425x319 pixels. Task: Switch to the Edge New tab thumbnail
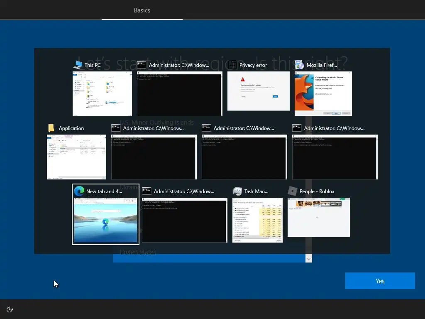click(105, 220)
